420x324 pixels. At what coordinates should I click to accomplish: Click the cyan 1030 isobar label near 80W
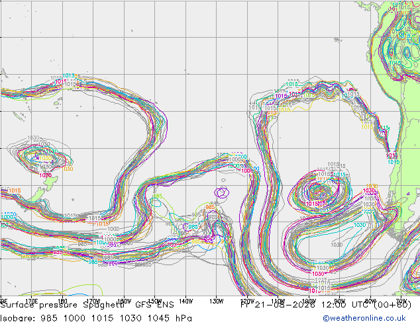(x=360, y=225)
